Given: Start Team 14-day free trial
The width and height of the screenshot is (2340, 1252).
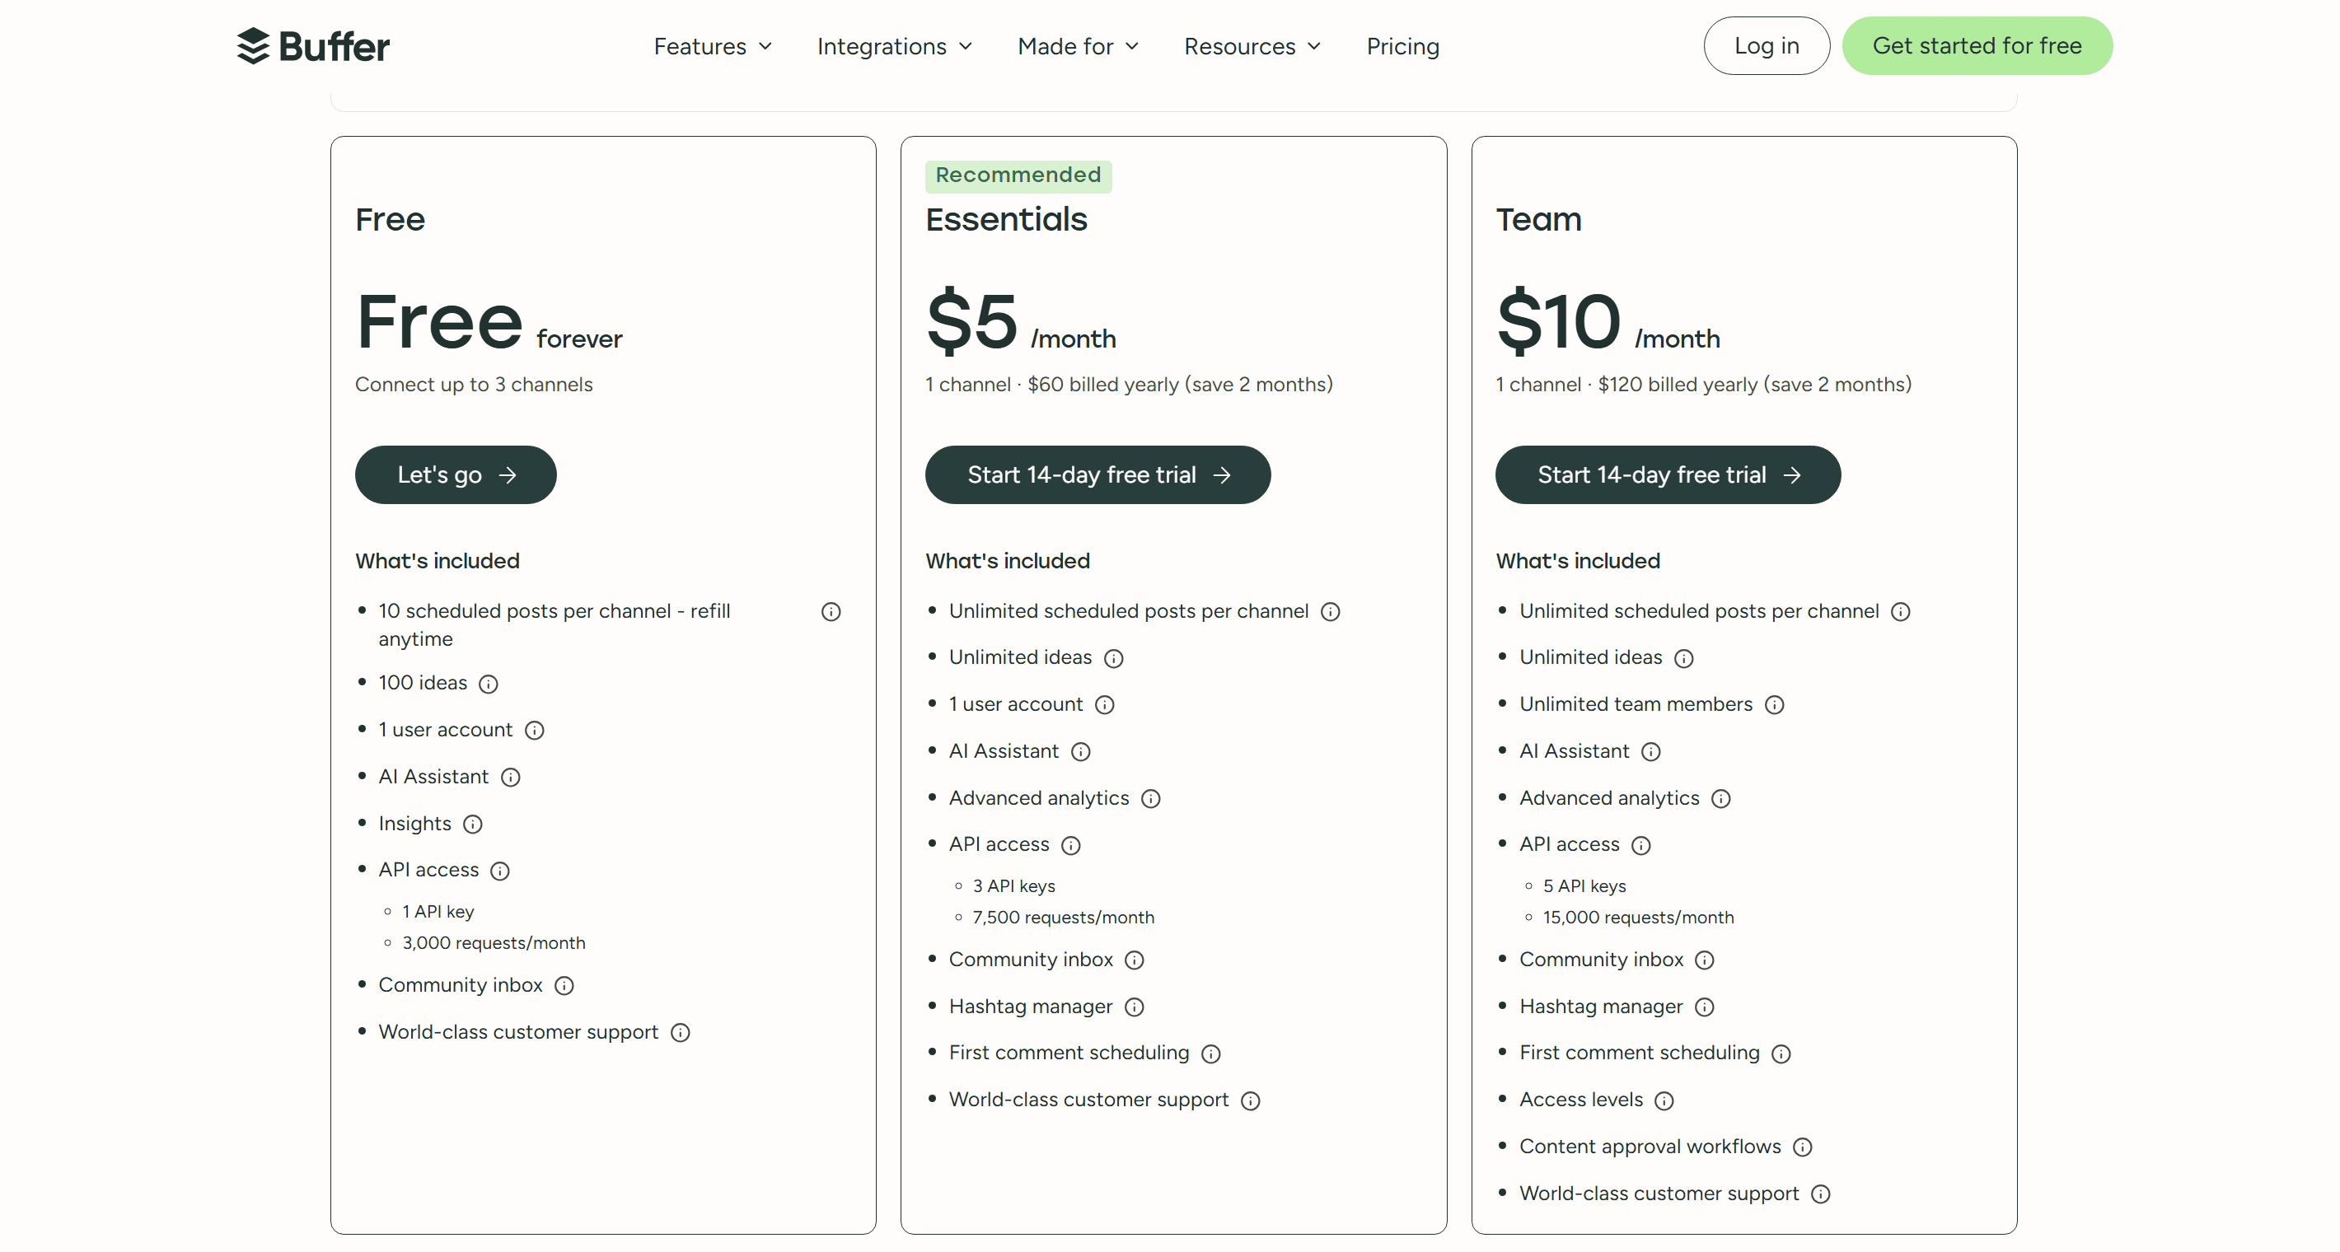Looking at the screenshot, I should [1668, 474].
